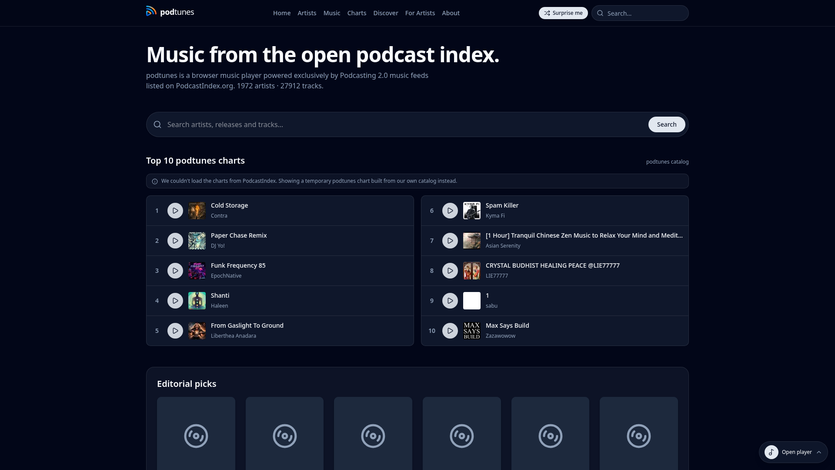Screen dimensions: 835x470
Task: Open the Music nav item
Action: click(x=332, y=13)
